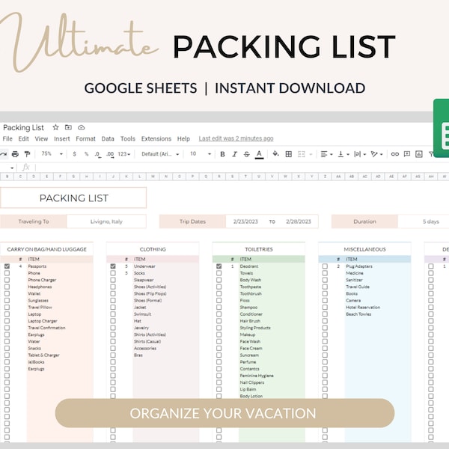Format cells as percent
Image resolution: width=449 pixels, height=449 pixels.
coord(87,154)
